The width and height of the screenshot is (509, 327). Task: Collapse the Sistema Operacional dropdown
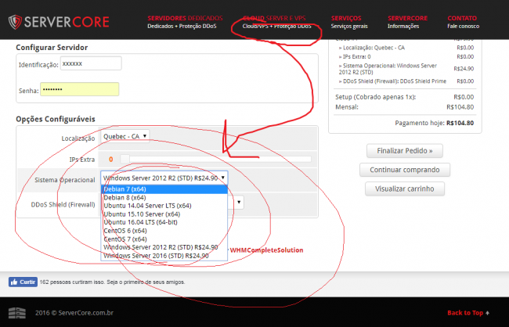coord(164,178)
